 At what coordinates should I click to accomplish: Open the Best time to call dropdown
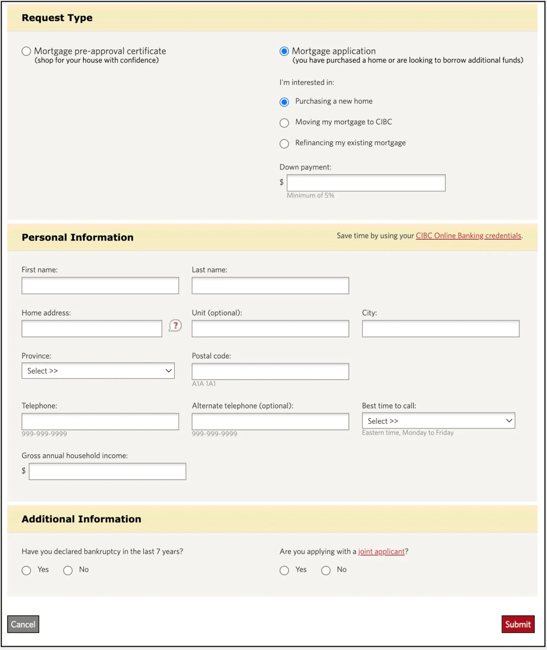(438, 421)
